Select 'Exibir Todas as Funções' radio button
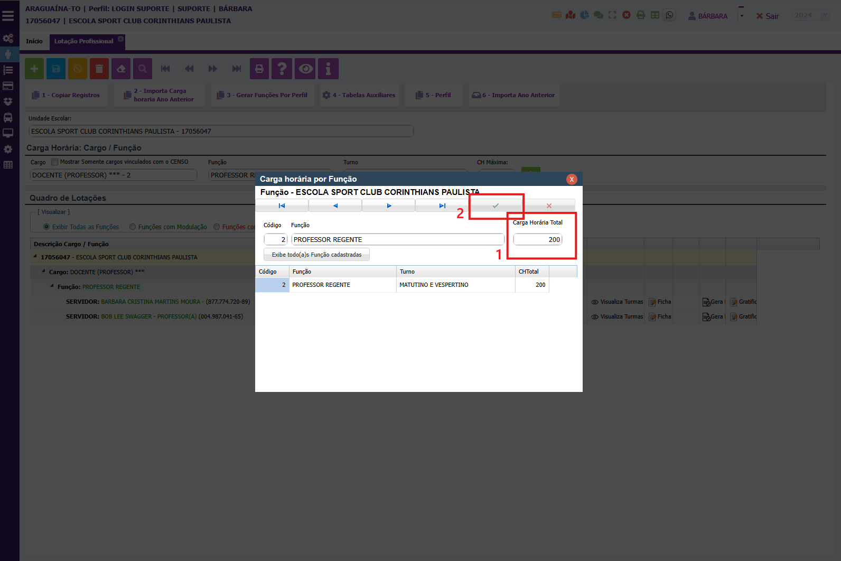The width and height of the screenshot is (841, 561). (46, 227)
